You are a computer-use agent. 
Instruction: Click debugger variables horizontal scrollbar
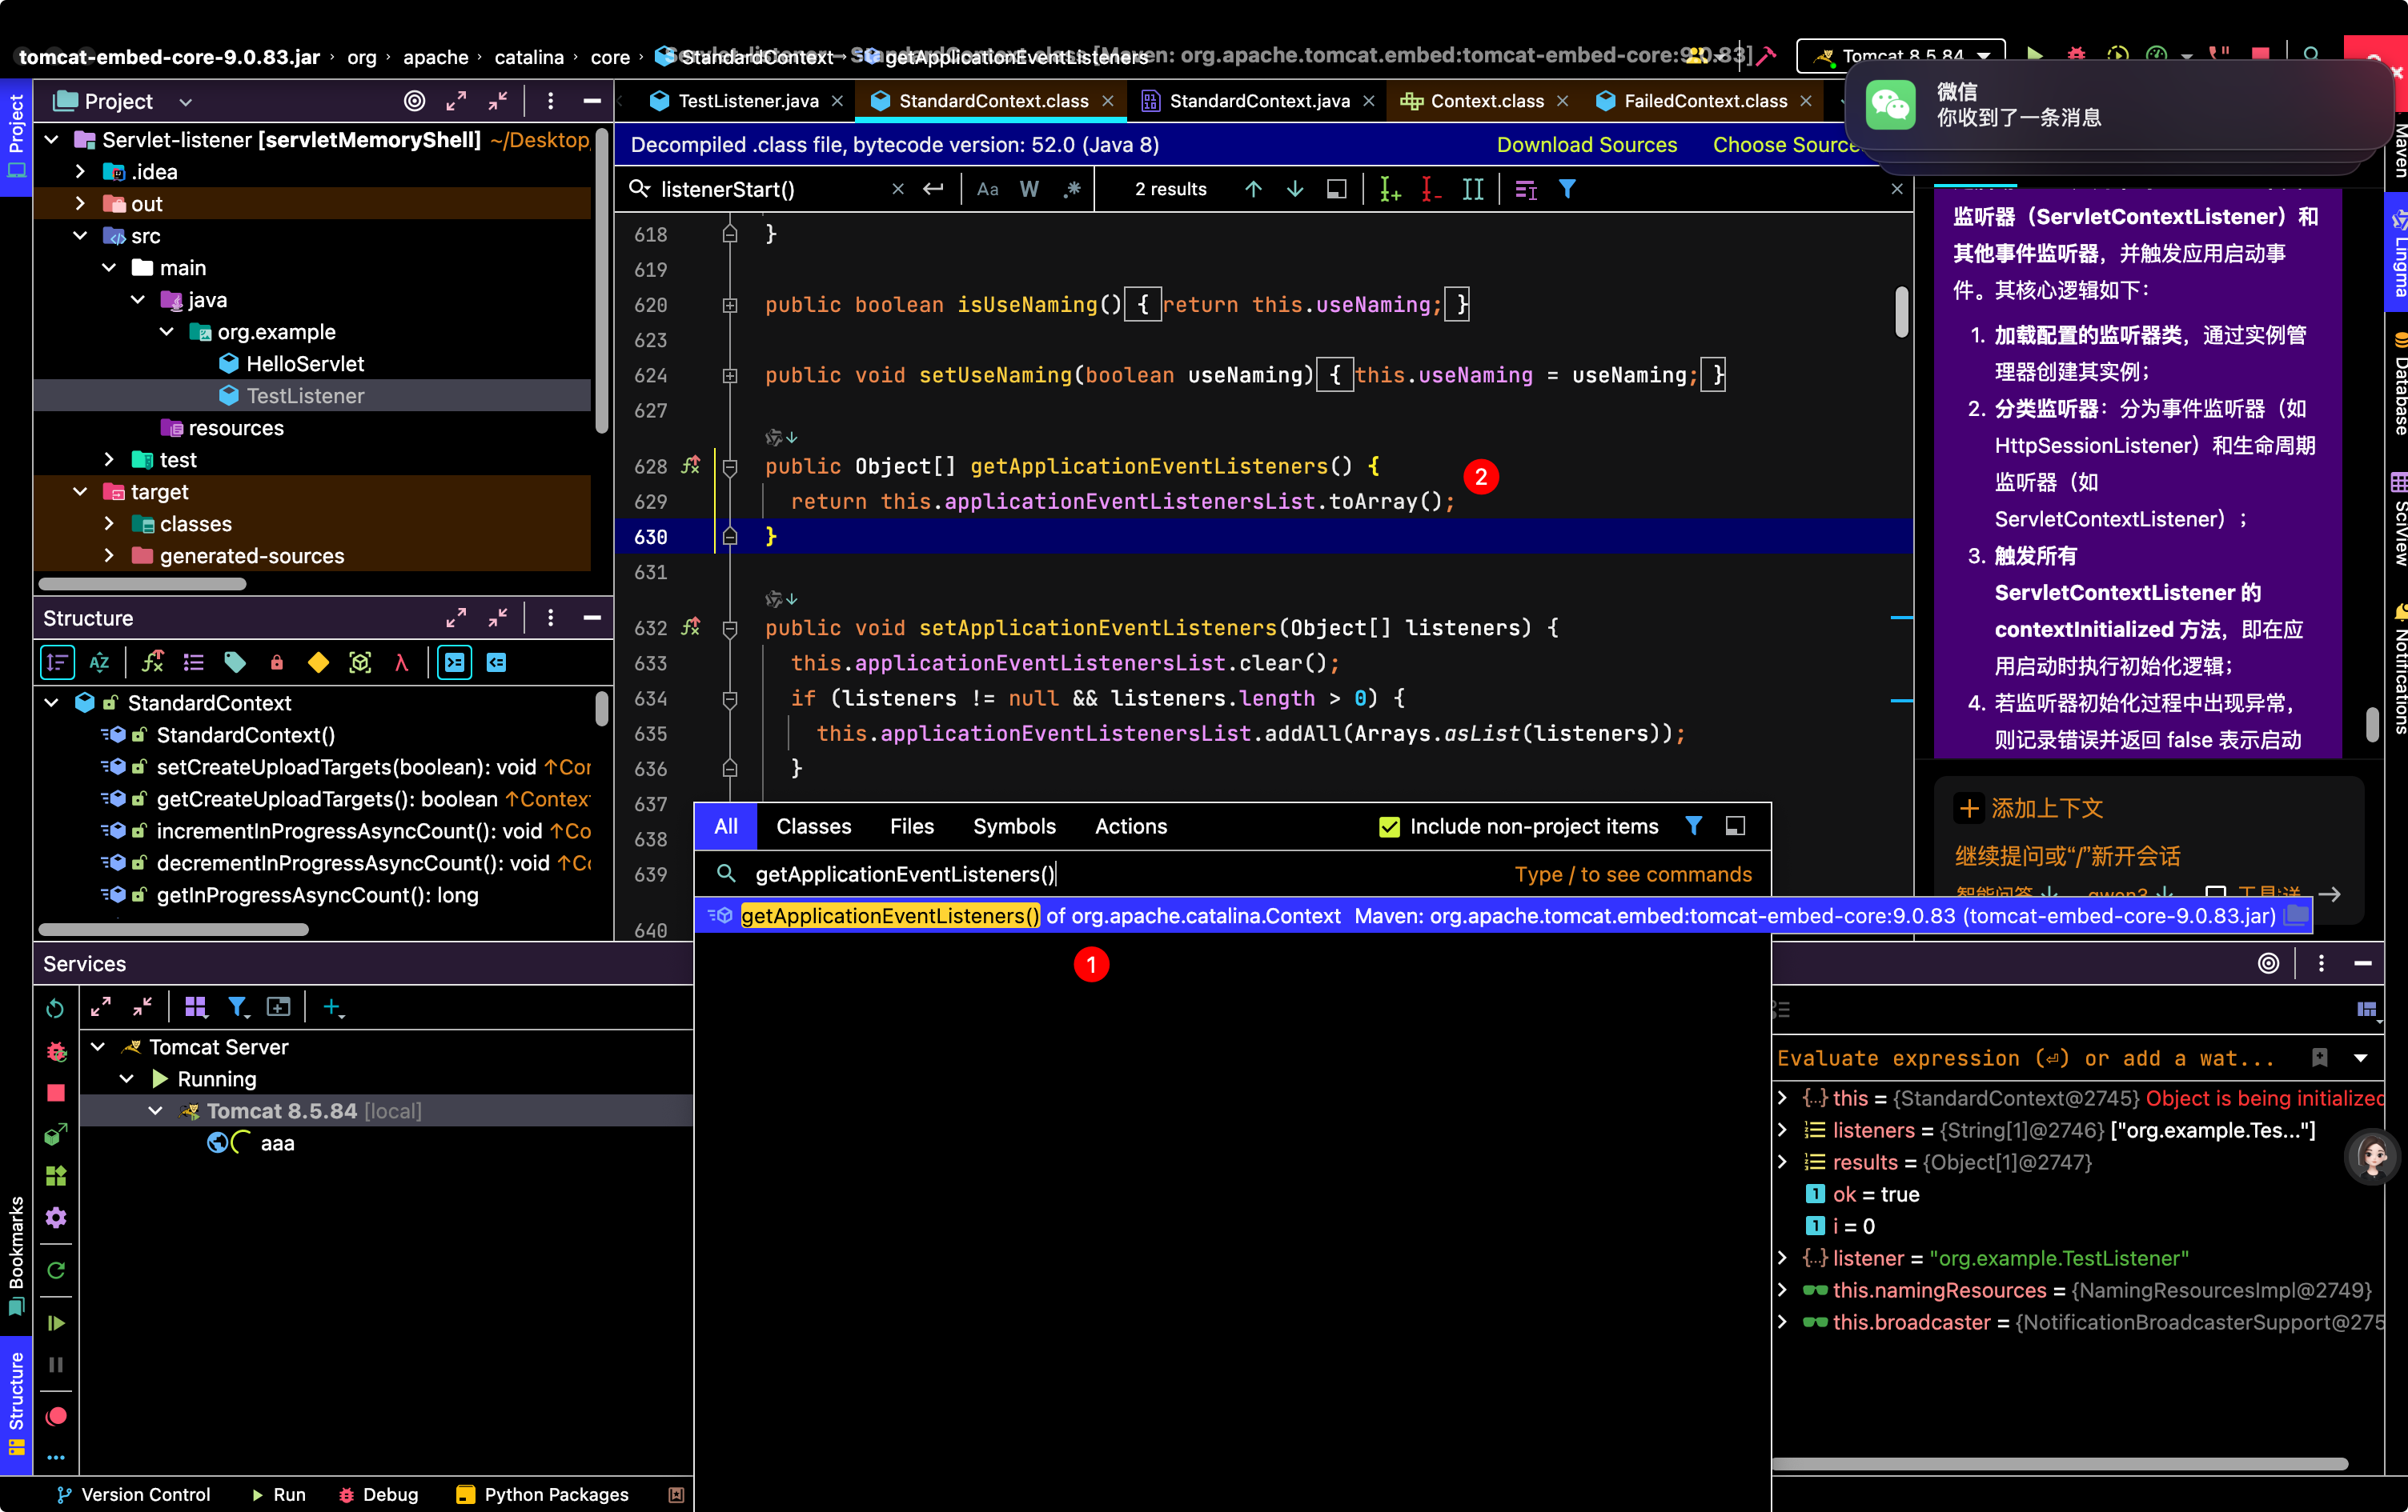pyautogui.click(x=2060, y=1464)
